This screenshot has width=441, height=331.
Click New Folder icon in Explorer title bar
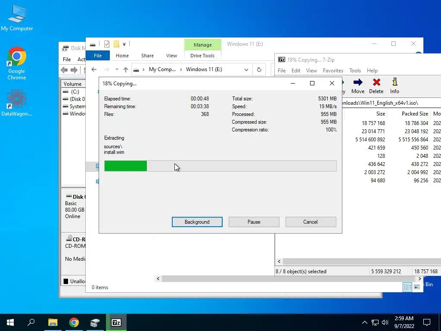click(x=116, y=44)
